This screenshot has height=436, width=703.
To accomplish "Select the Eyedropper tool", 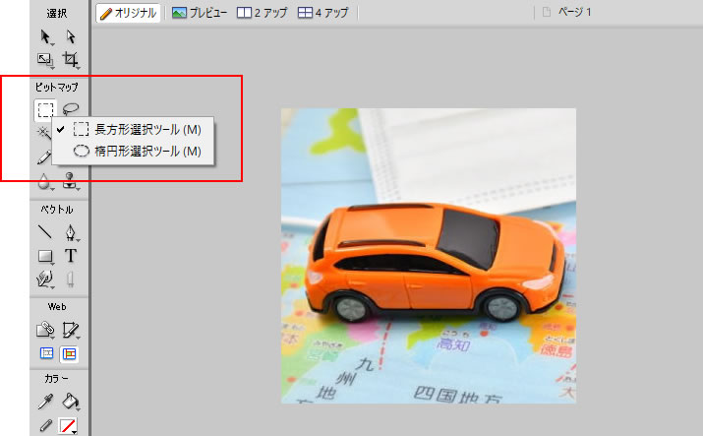I will [x=45, y=402].
